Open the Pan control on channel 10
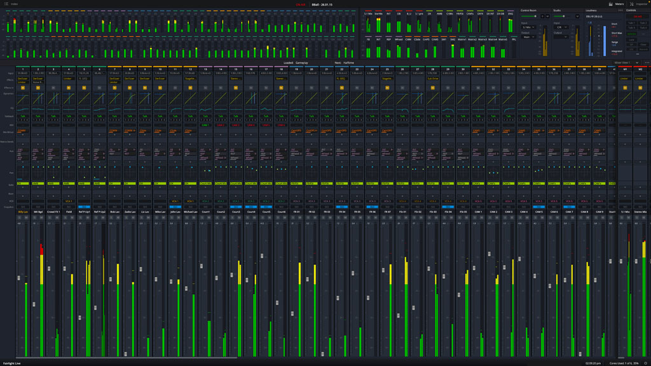Image resolution: width=651 pixels, height=366 pixels. pyautogui.click(x=160, y=171)
